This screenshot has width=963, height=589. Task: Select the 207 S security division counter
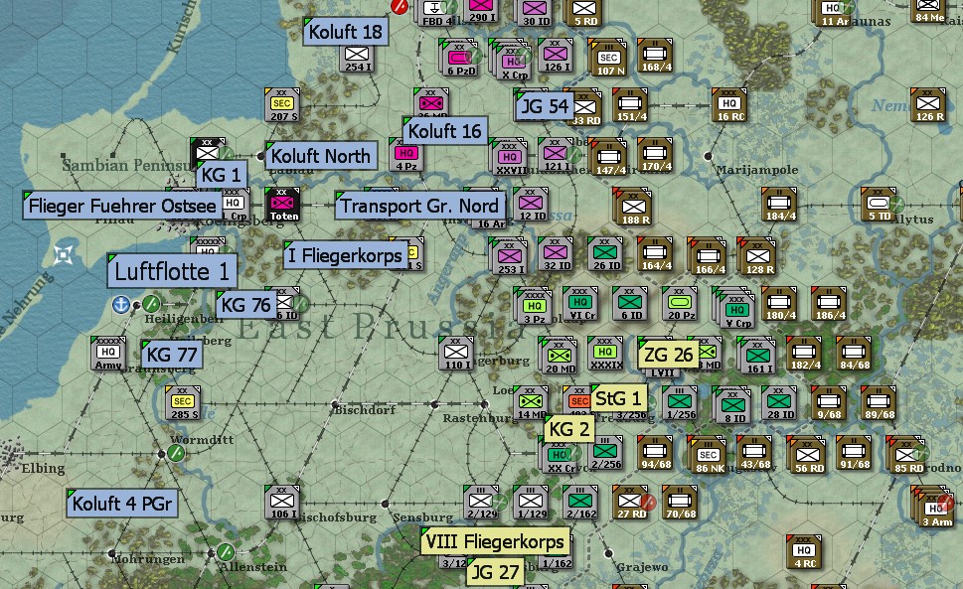click(x=282, y=105)
